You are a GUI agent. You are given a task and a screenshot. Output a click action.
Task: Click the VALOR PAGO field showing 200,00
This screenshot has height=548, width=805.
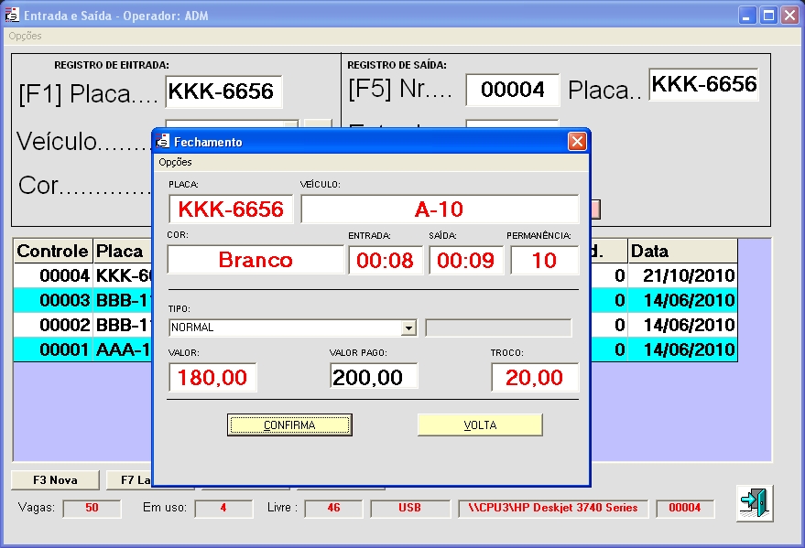374,377
